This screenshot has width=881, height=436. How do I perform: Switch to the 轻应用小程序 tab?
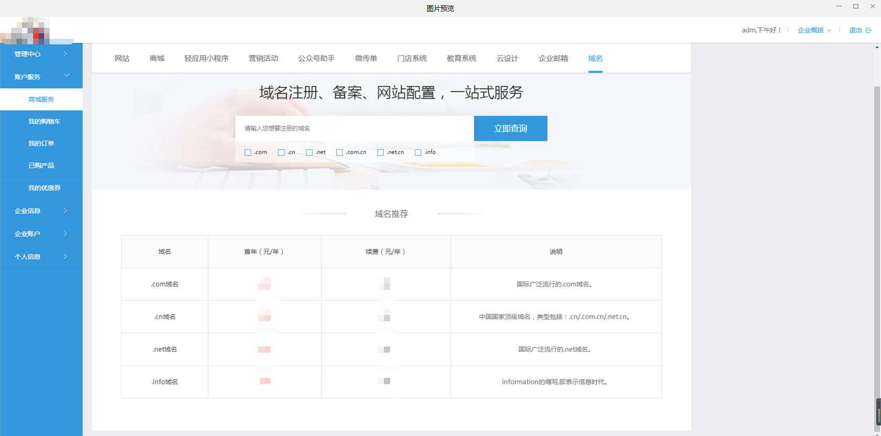coord(207,58)
